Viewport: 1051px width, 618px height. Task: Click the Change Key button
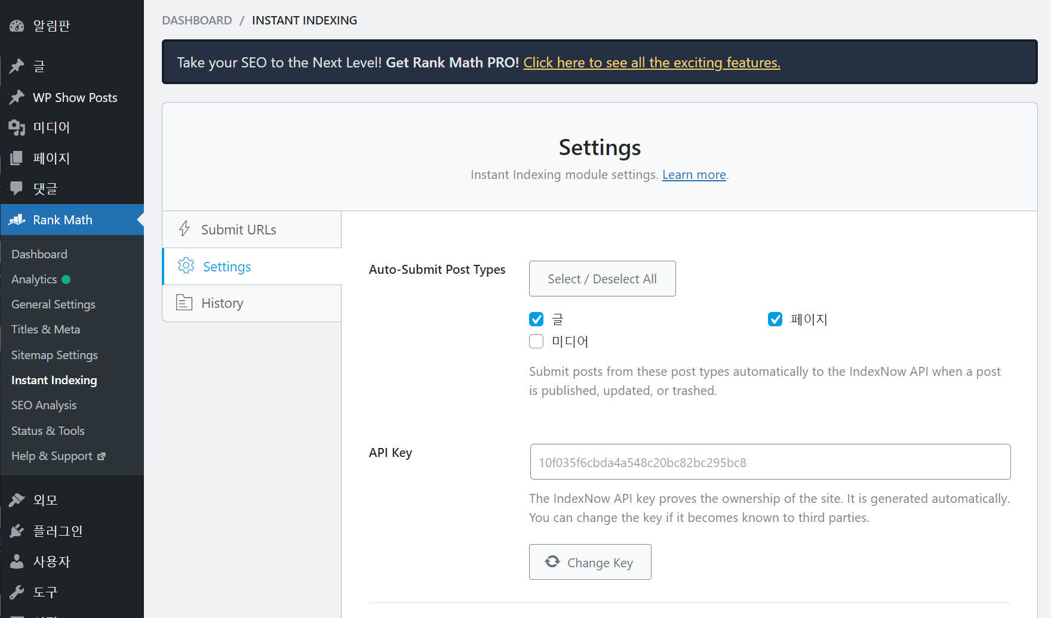tap(590, 562)
